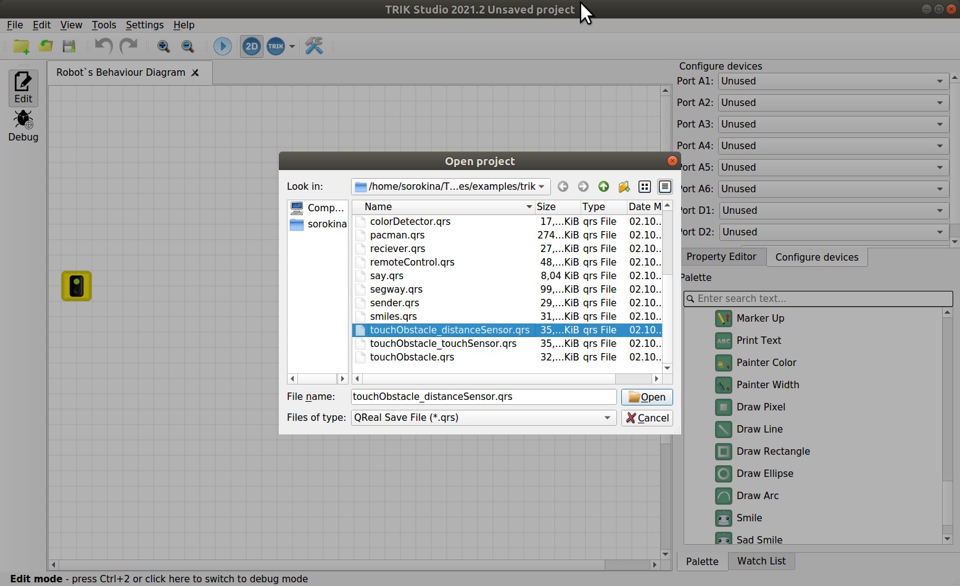
Task: Click the palette search text field
Action: coord(818,299)
